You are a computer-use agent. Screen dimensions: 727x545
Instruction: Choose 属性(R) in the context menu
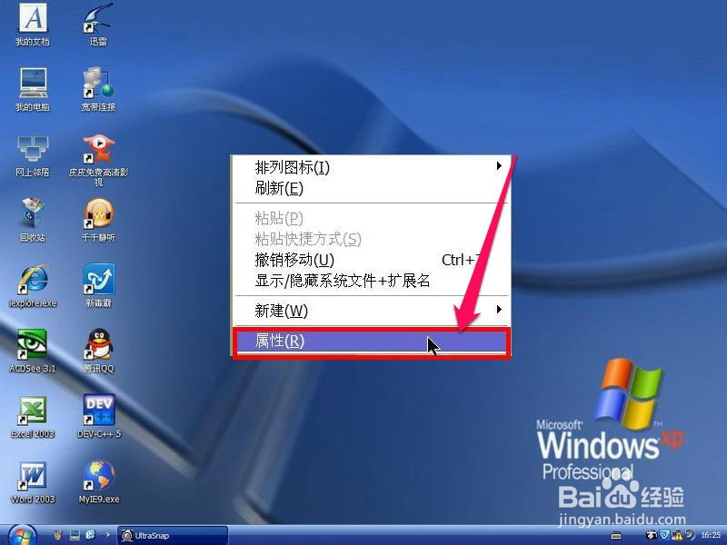click(x=372, y=342)
